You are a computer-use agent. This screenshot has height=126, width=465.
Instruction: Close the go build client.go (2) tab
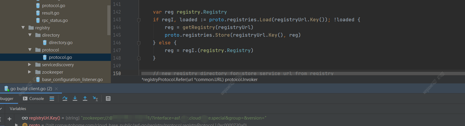point(56,89)
